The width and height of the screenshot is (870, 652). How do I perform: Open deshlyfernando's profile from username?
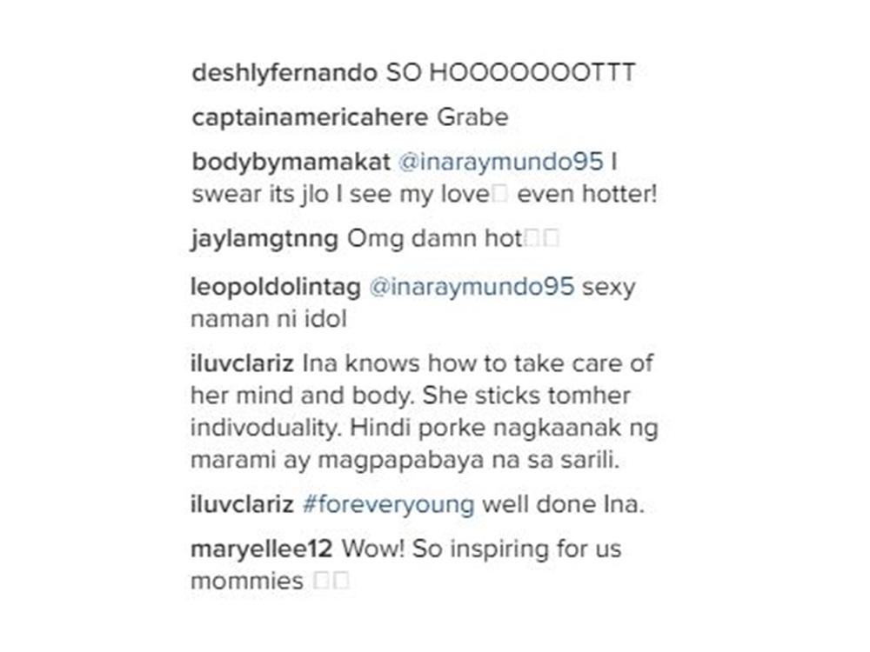click(284, 73)
